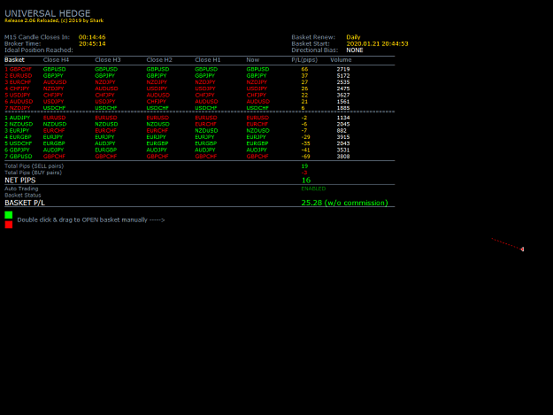Click the Basket Status label

click(23, 195)
